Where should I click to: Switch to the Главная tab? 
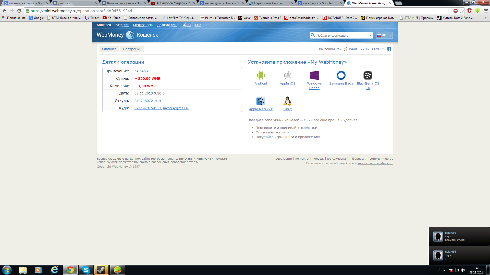pos(109,49)
